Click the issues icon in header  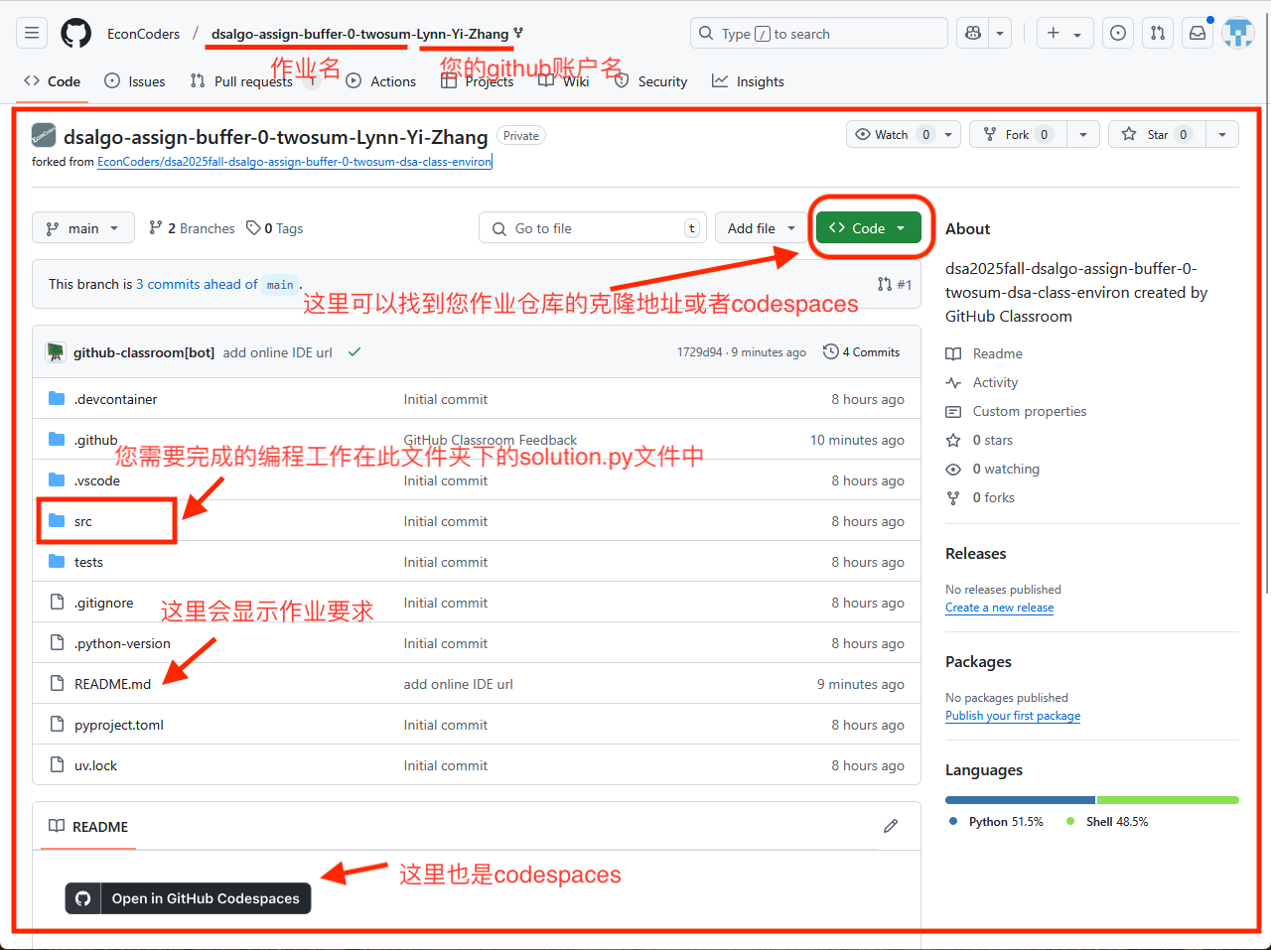coord(1118,33)
